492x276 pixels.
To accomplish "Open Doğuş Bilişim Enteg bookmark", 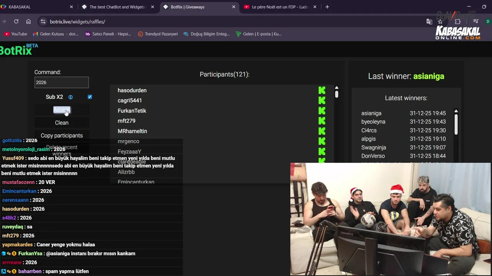I will 206,34.
